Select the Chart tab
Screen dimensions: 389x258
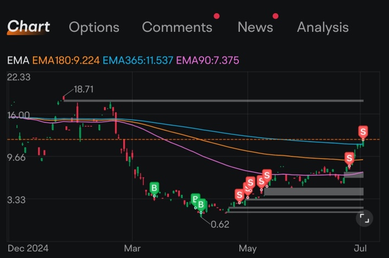(x=29, y=26)
